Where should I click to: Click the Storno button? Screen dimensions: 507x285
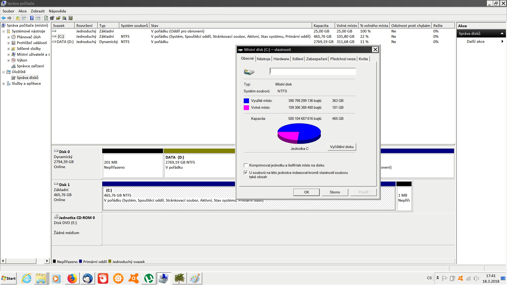[335, 192]
